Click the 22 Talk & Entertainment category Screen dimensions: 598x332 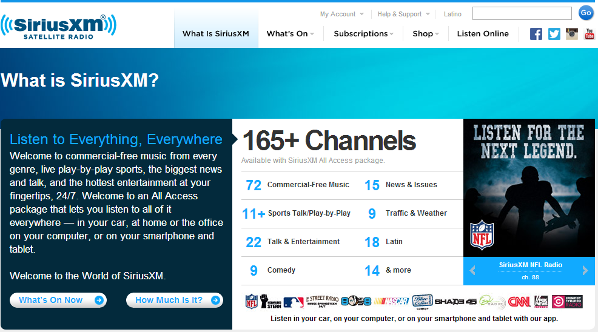click(292, 242)
